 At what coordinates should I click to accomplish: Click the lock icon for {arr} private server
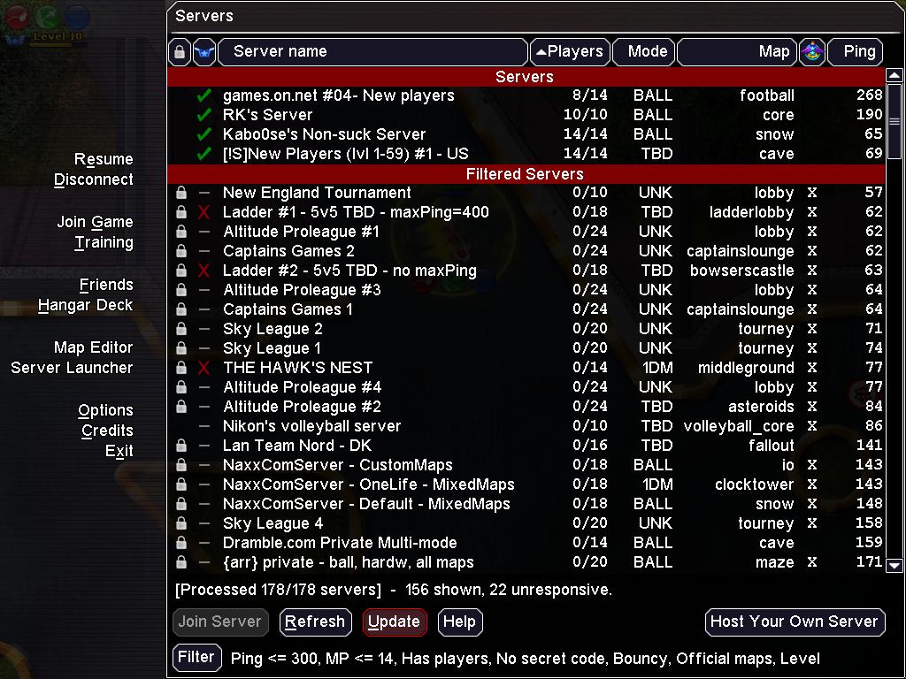pyautogui.click(x=180, y=562)
